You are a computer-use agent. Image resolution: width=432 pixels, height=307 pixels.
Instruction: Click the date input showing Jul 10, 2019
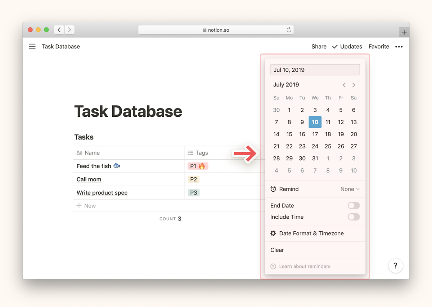[x=315, y=70]
